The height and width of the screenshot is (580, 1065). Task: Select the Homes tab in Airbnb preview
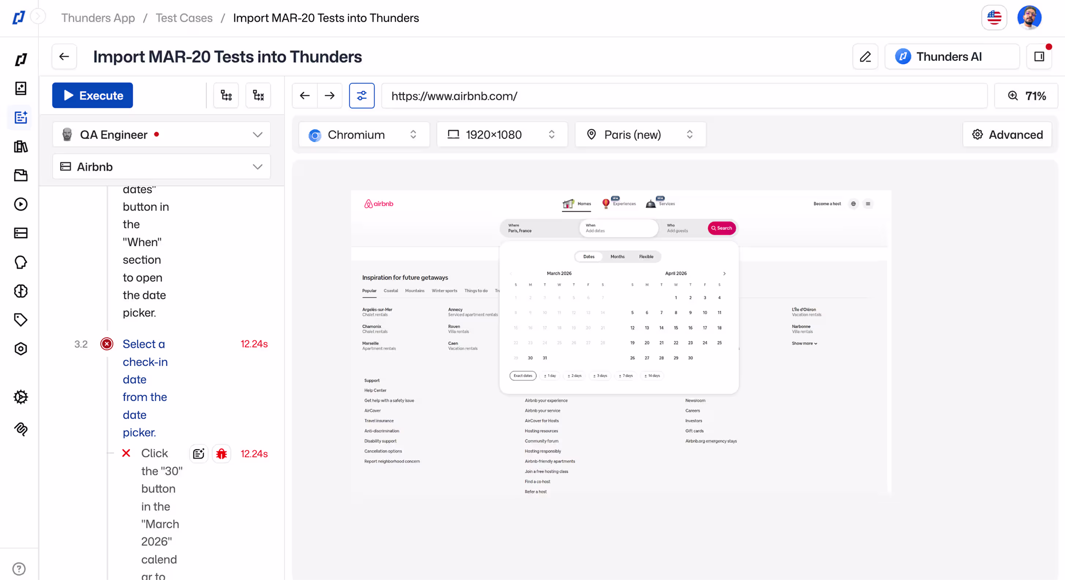(577, 203)
